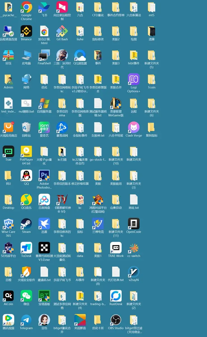
Task: Launch the OpenCode icon
Action: point(134,224)
